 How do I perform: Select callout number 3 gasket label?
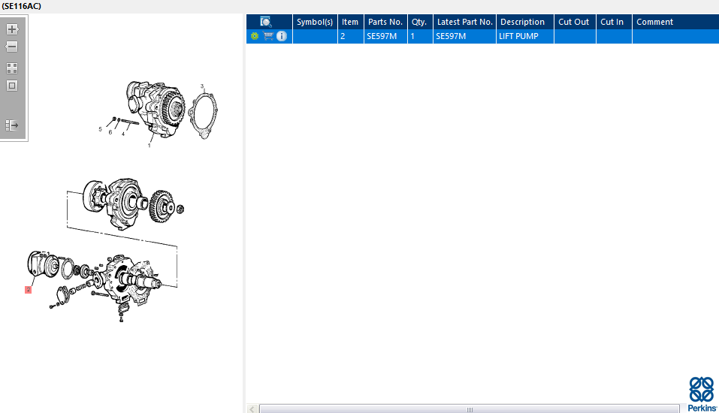[202, 86]
